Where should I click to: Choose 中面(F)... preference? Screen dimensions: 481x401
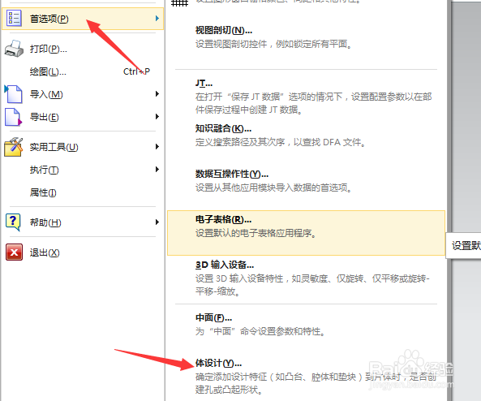(214, 317)
